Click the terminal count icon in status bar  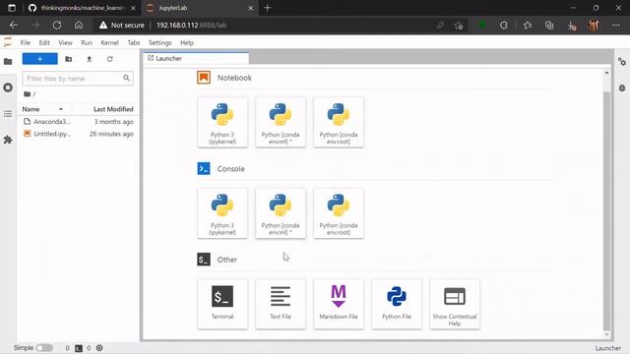click(x=79, y=348)
